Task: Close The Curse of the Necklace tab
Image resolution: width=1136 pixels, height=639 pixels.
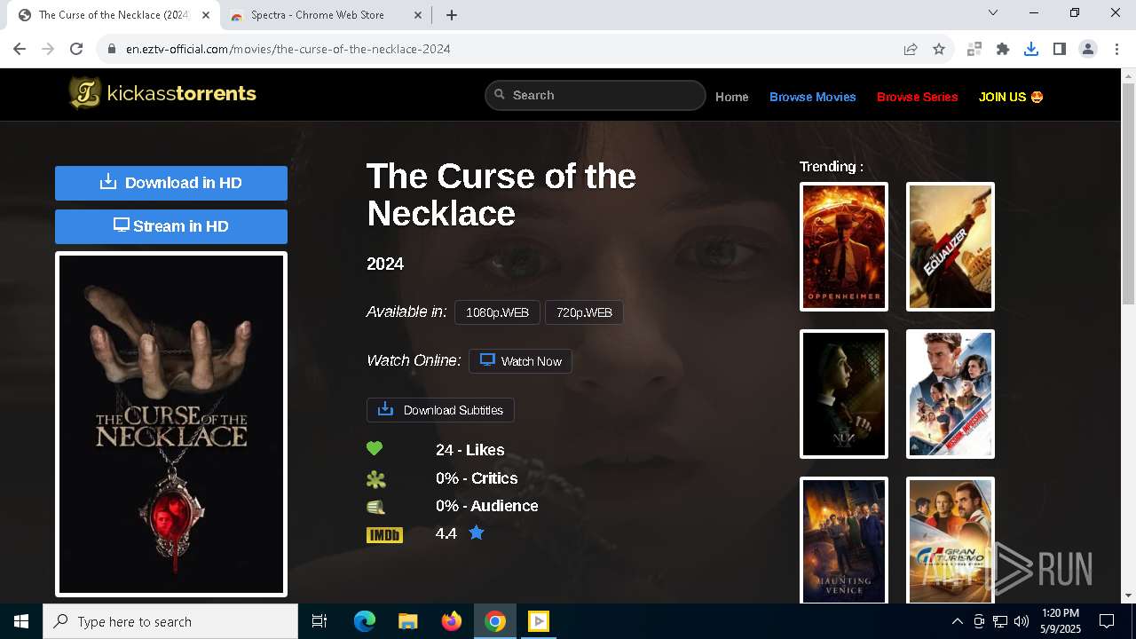Action: [207, 15]
